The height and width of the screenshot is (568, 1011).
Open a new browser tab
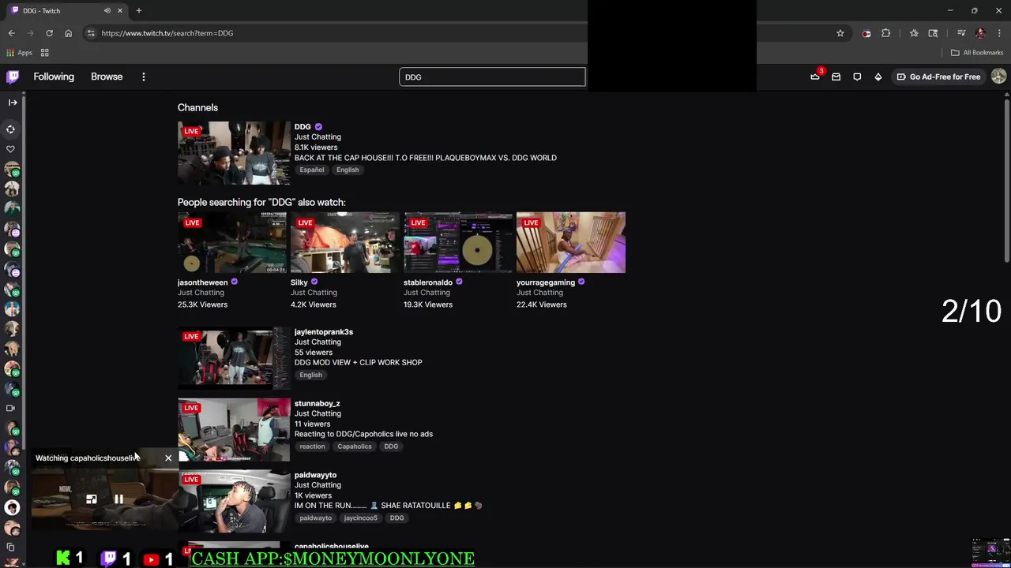tap(138, 10)
